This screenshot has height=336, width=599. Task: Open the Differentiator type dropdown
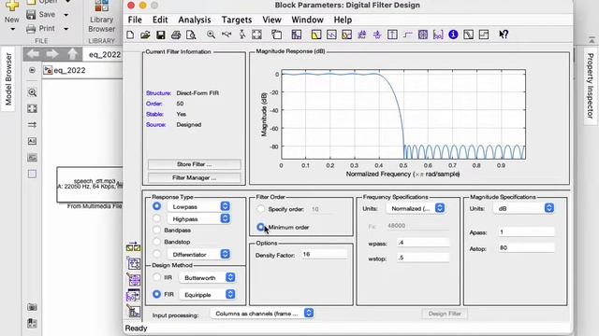(198, 254)
